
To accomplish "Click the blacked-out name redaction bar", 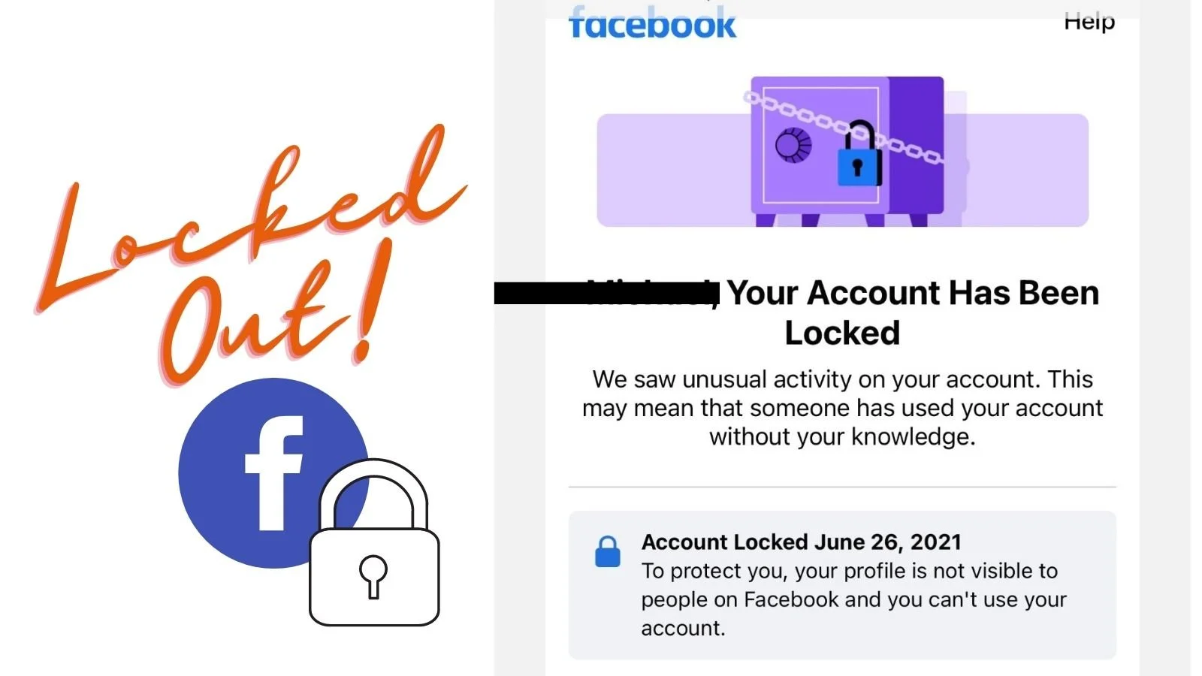I will click(607, 293).
